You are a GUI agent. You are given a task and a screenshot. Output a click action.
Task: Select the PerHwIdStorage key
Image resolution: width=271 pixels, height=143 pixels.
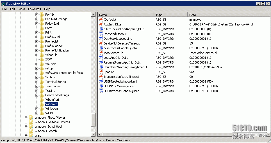pos(56,19)
